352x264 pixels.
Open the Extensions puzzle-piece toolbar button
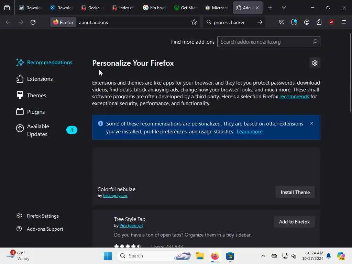319,22
